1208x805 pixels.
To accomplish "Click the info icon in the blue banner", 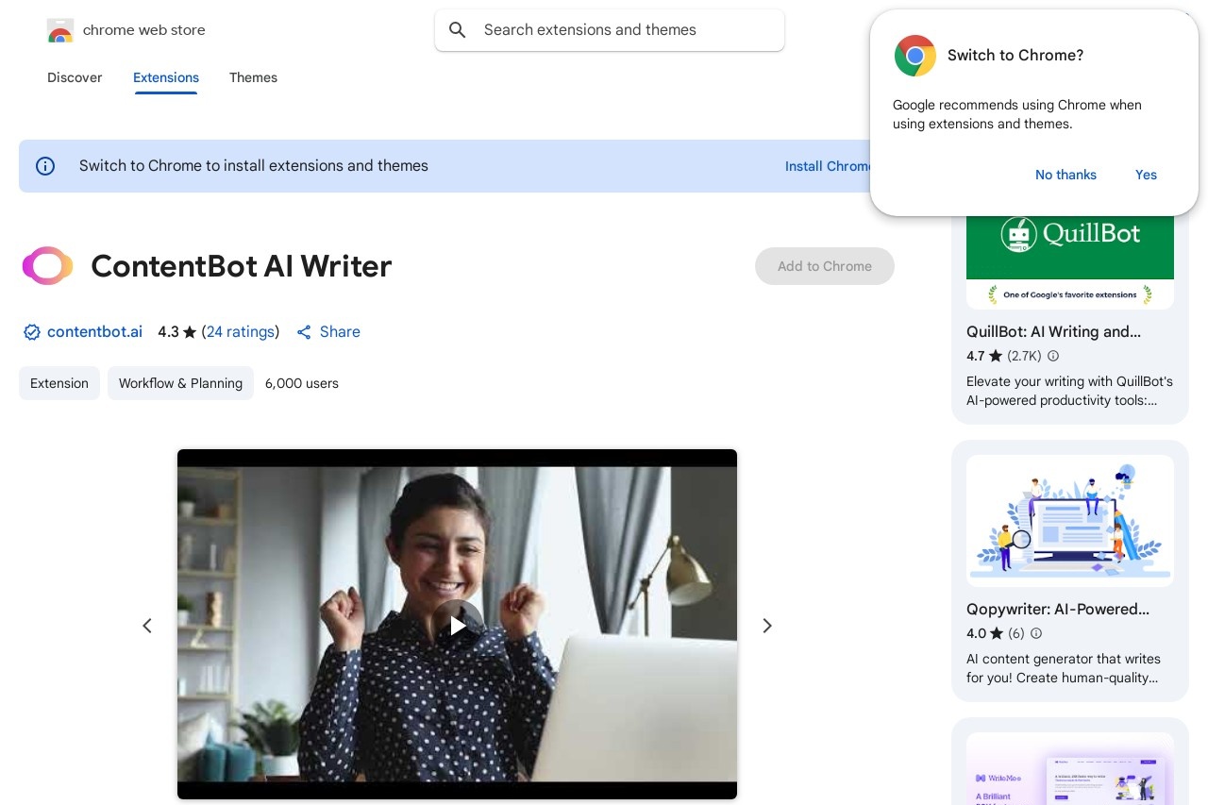I will (45, 166).
